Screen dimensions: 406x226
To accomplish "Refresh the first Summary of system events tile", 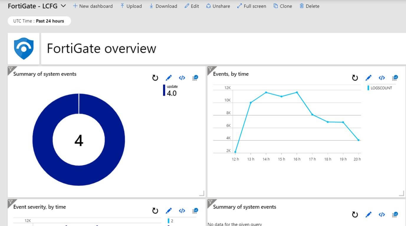I will (x=155, y=78).
